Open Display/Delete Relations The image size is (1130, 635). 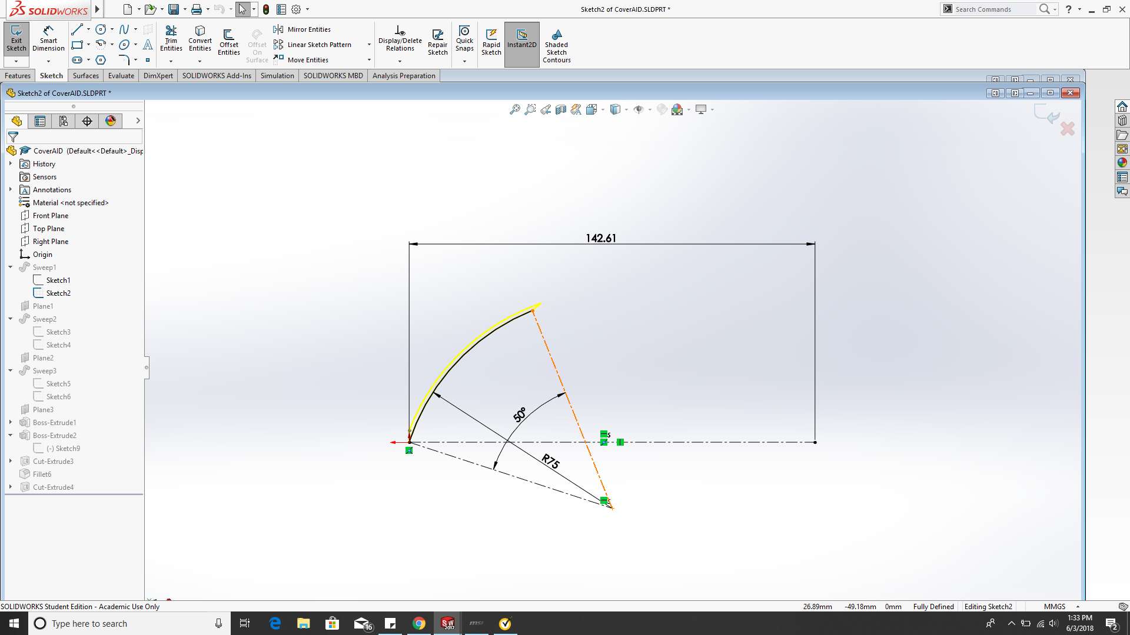click(x=400, y=39)
